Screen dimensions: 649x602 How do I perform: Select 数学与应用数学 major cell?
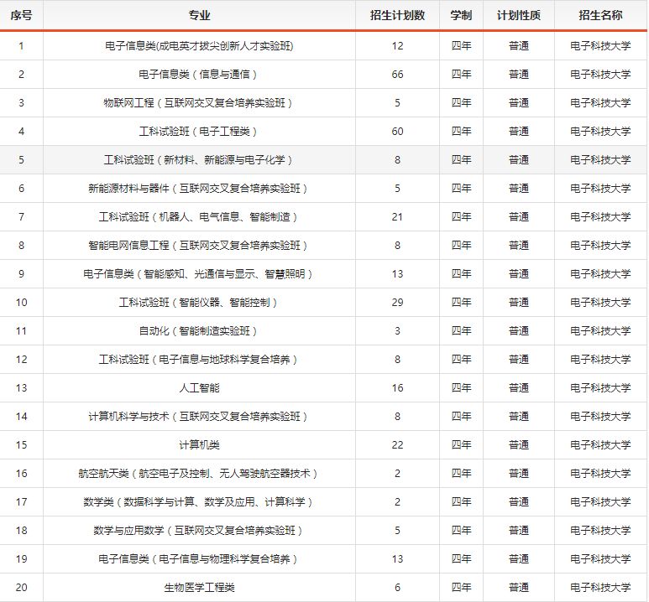pyautogui.click(x=199, y=531)
